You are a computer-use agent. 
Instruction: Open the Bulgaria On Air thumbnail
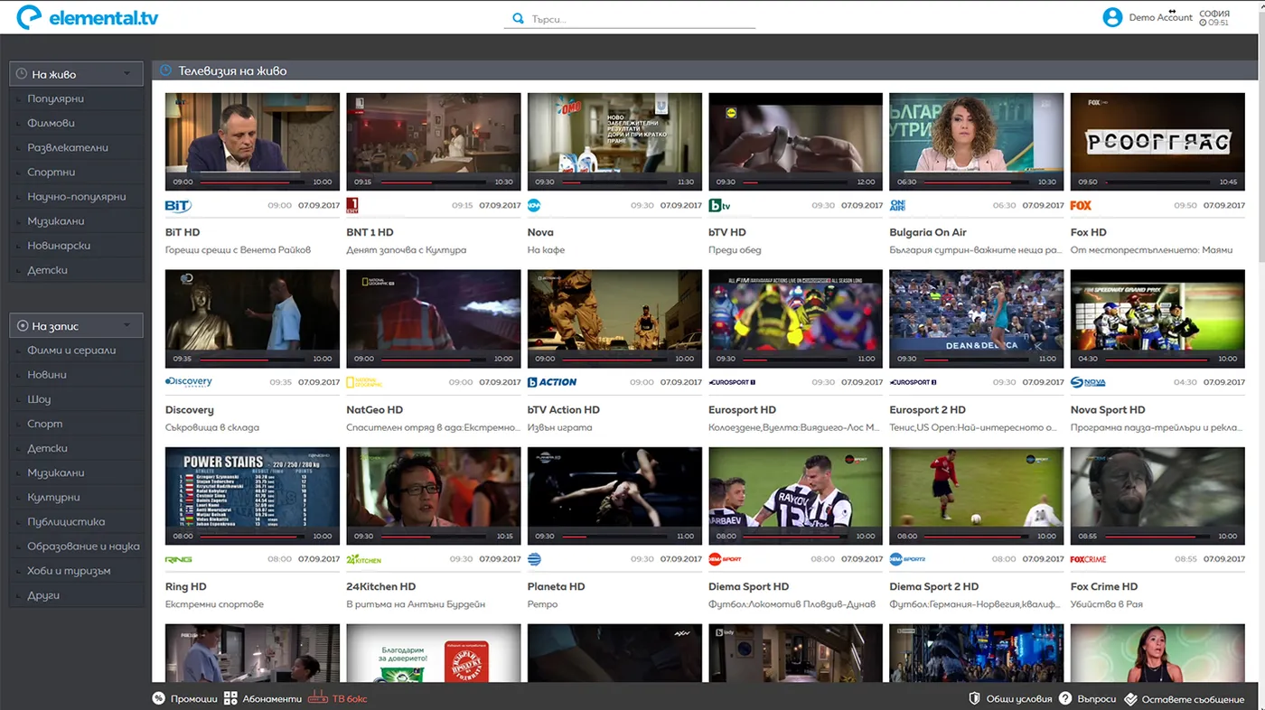pos(976,142)
